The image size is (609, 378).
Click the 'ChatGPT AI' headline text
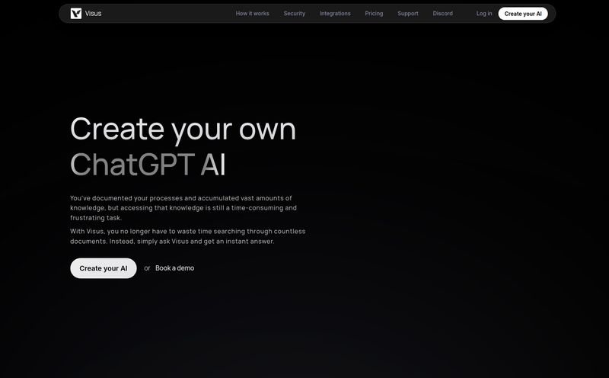pos(148,165)
